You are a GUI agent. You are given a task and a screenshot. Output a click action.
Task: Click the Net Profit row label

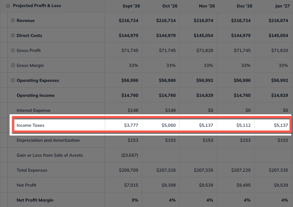coord(26,185)
